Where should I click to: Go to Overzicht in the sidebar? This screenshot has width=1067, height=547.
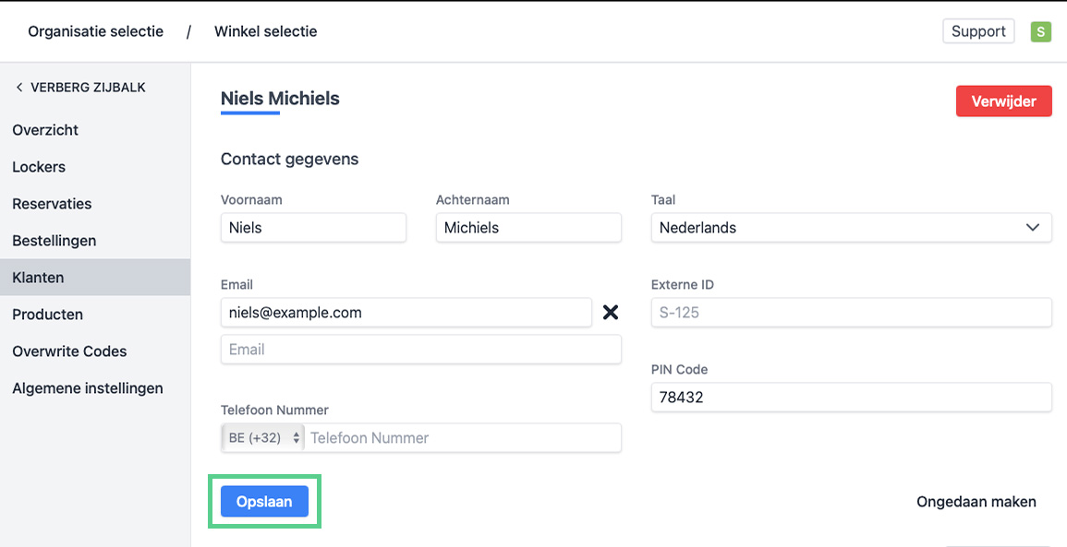tap(45, 130)
